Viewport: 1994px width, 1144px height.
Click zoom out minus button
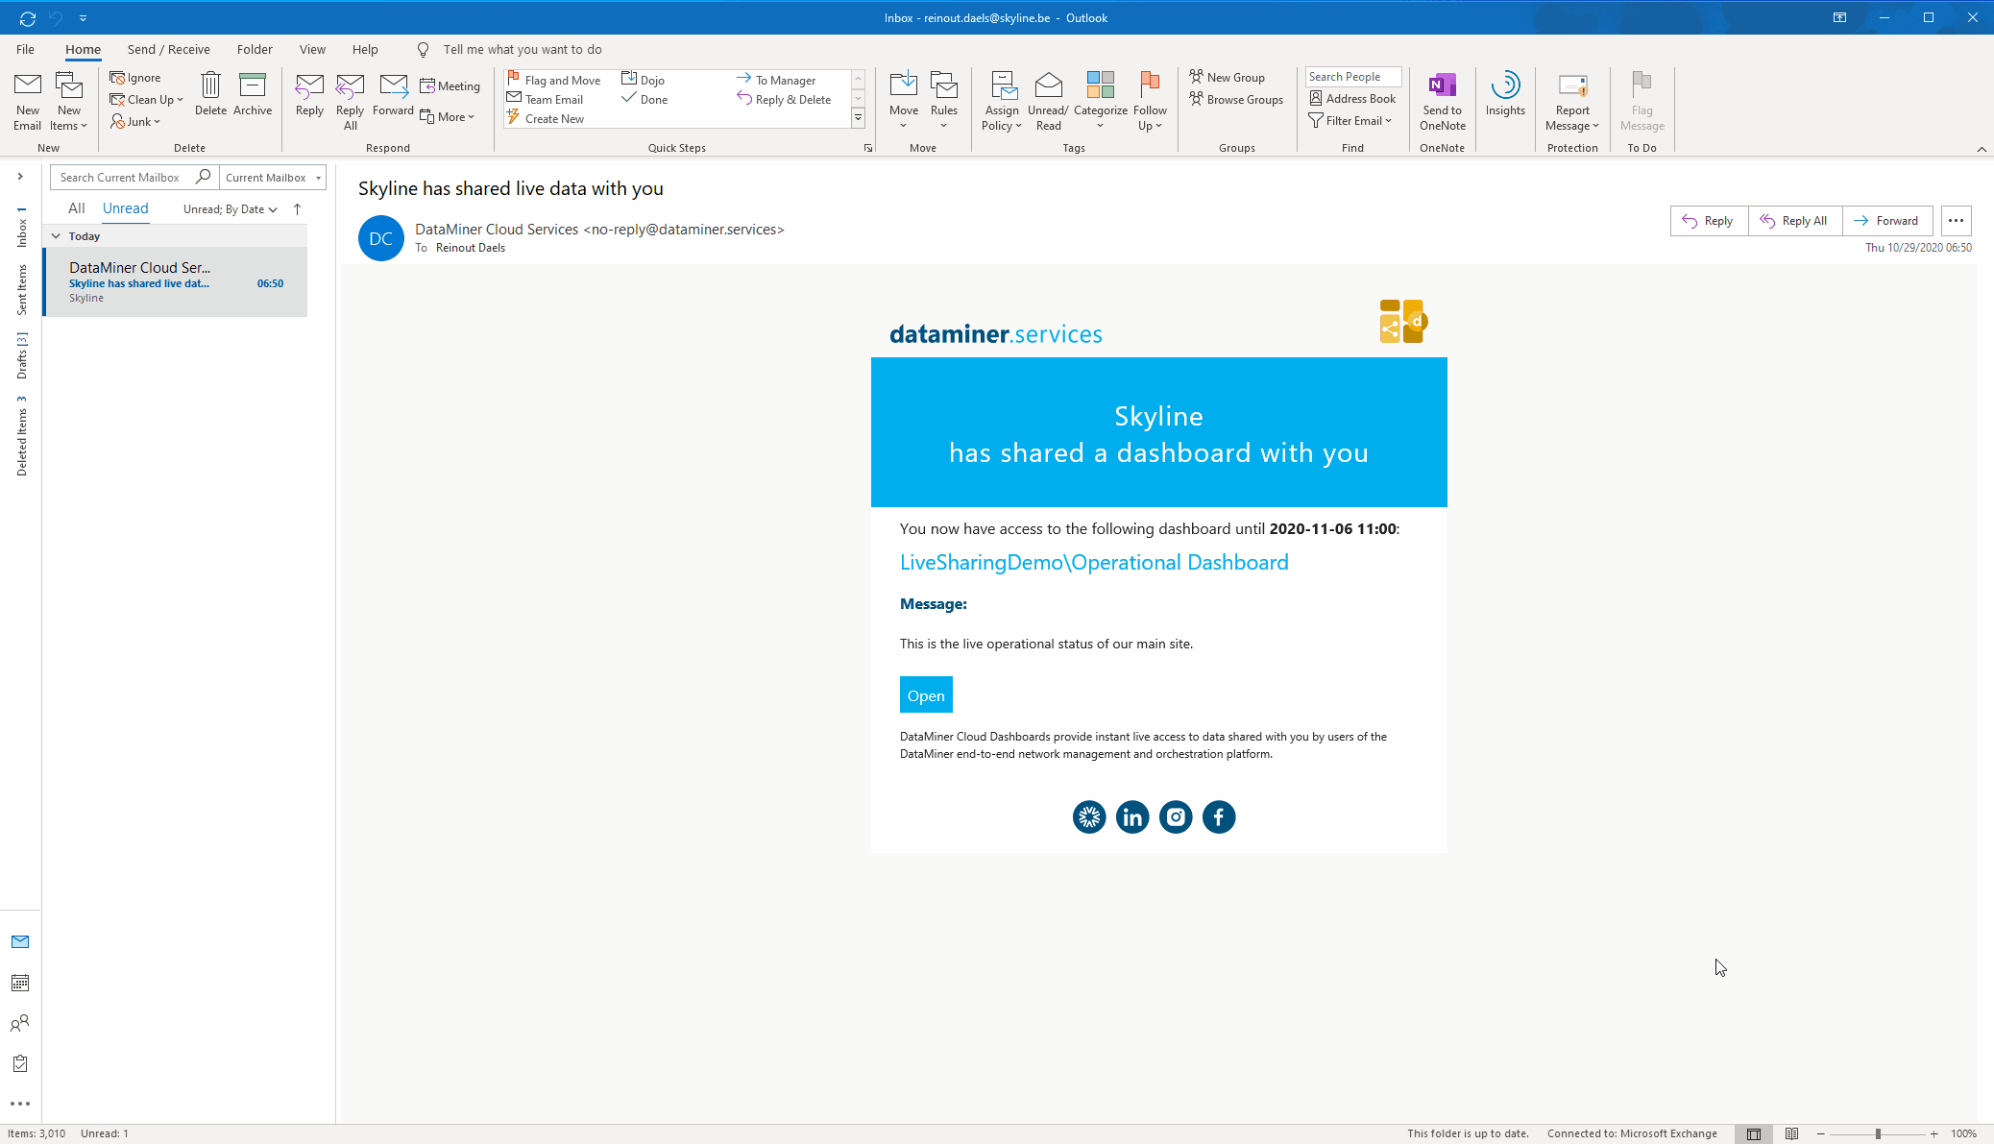(1820, 1134)
